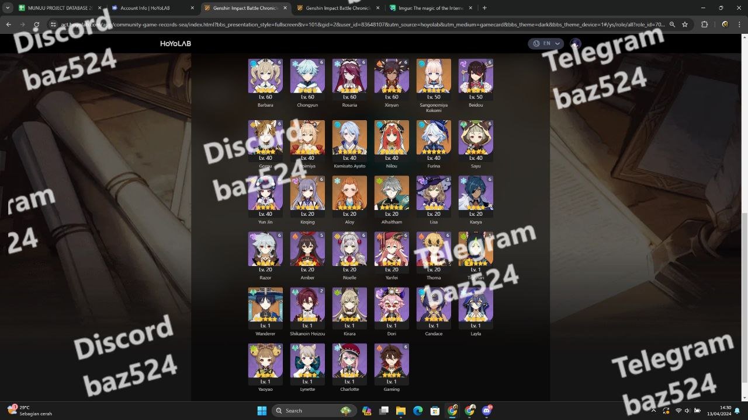Viewport: 748px width, 420px height.
Task: Open Alhaitham's character card
Action: pos(392,197)
